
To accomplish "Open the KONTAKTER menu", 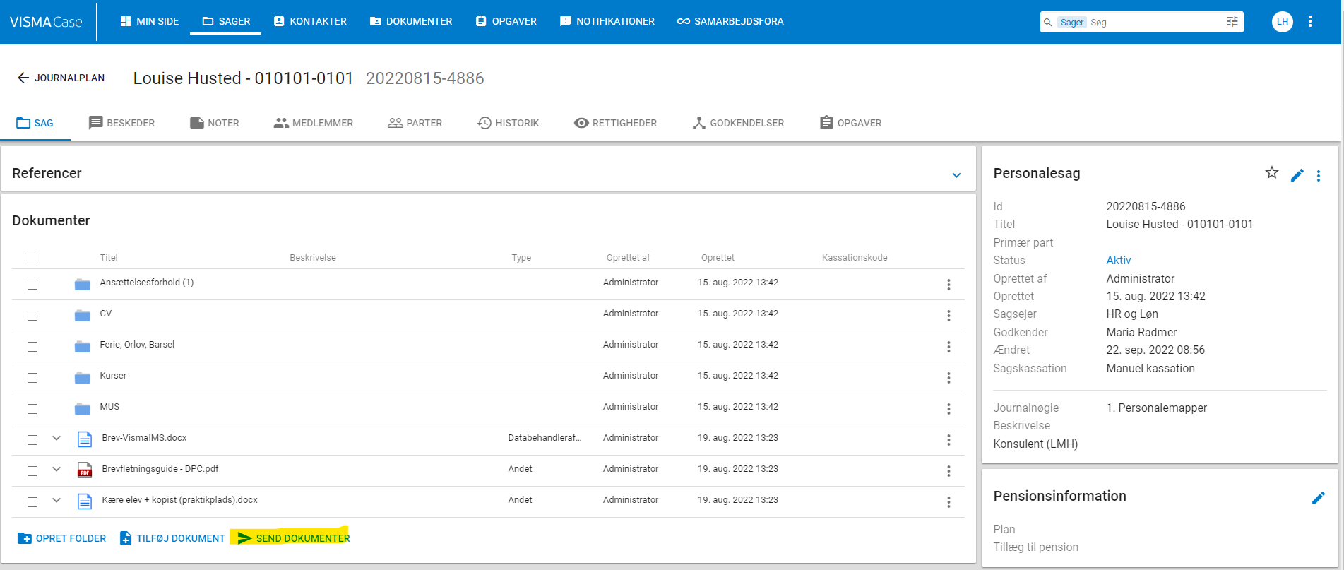I will [x=310, y=22].
